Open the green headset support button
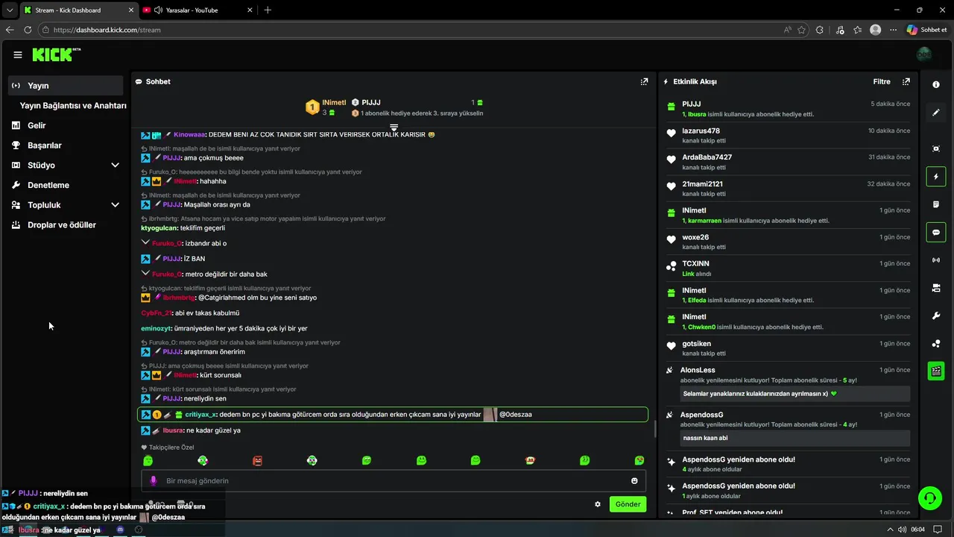Screen dimensions: 954x537 tap(929, 497)
